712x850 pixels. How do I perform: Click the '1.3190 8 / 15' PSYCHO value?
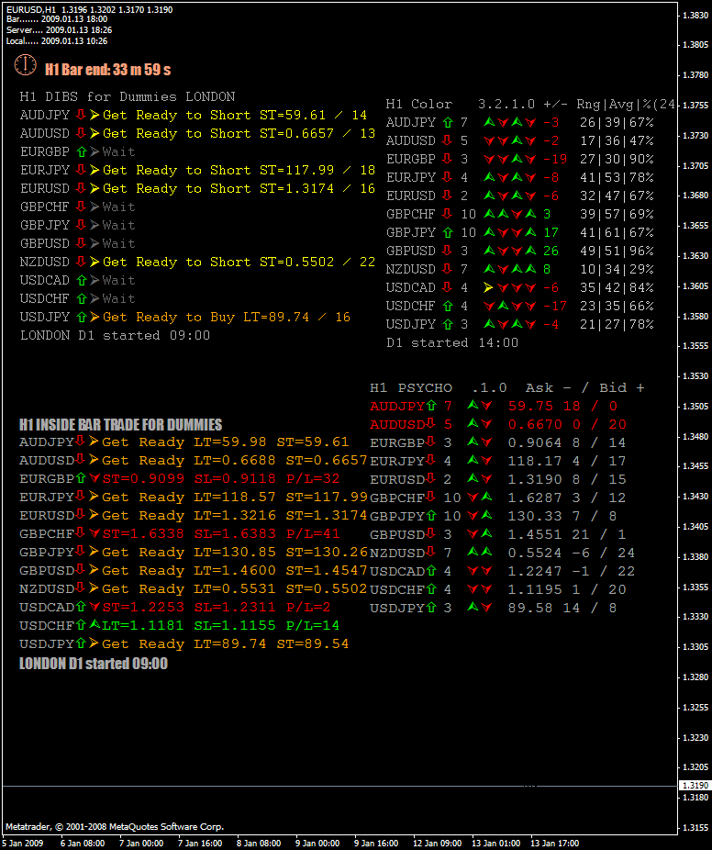point(567,479)
